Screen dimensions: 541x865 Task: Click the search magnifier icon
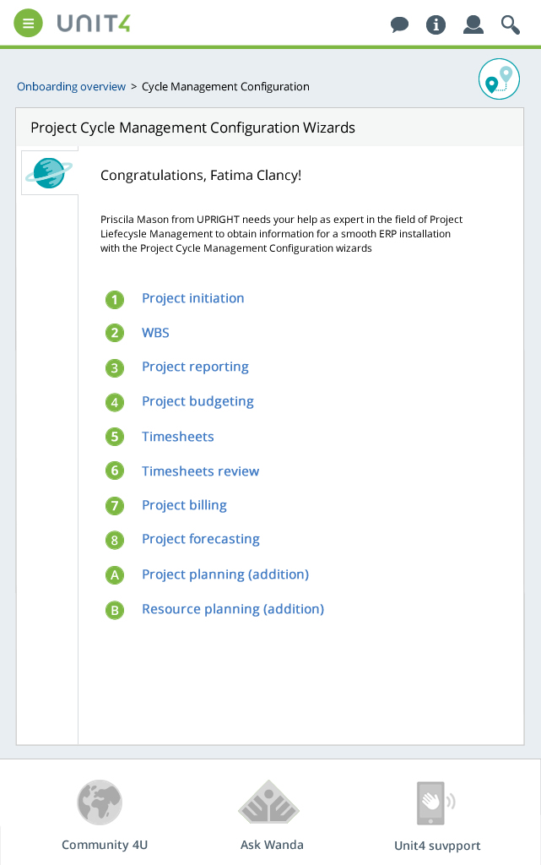pos(510,24)
